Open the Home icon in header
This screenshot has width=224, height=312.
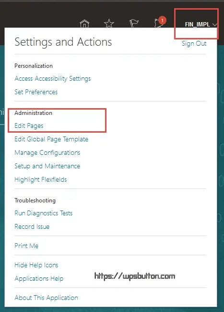tap(84, 24)
